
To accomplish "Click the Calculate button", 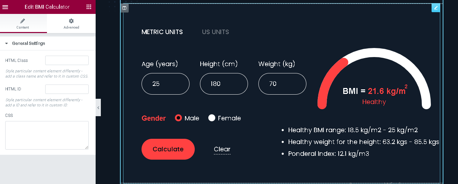I will coord(168,149).
